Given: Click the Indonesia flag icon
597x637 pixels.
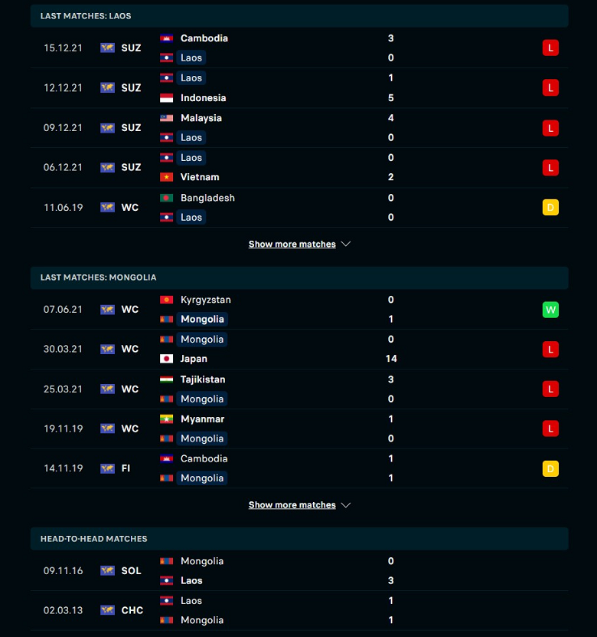Looking at the screenshot, I should (166, 98).
